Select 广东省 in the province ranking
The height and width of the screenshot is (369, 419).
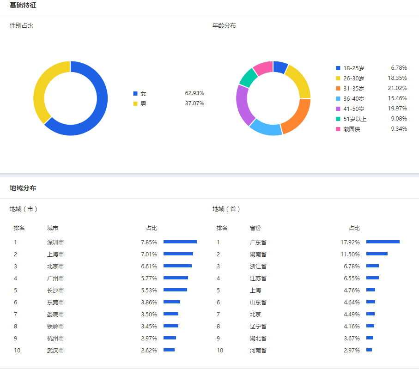[x=258, y=242]
